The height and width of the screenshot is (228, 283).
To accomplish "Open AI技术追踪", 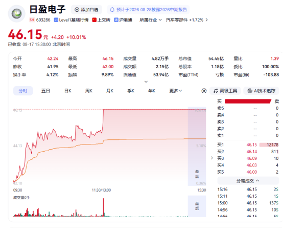I will click(x=261, y=91).
